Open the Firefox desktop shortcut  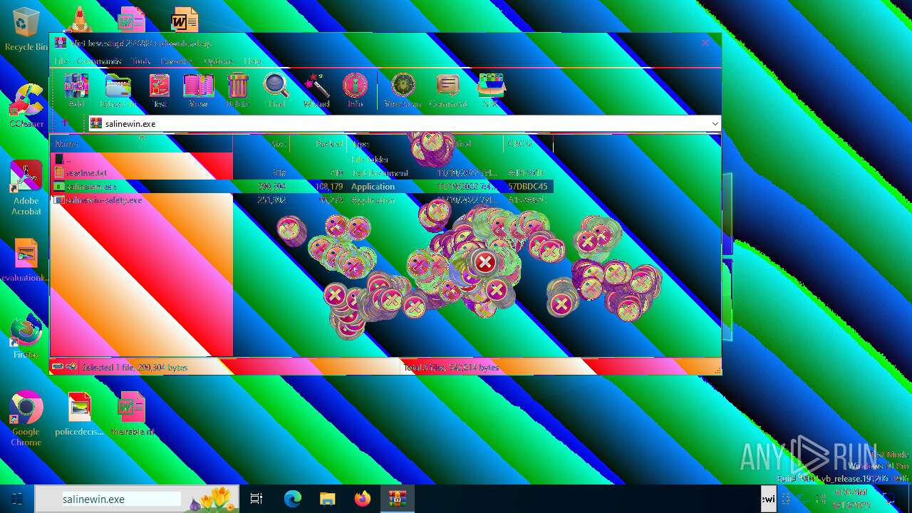pos(26,336)
